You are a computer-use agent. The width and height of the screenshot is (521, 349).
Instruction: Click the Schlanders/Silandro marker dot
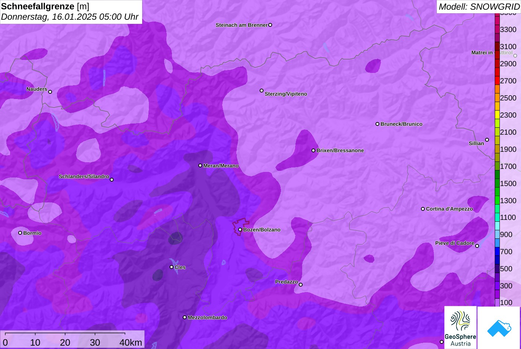click(112, 180)
